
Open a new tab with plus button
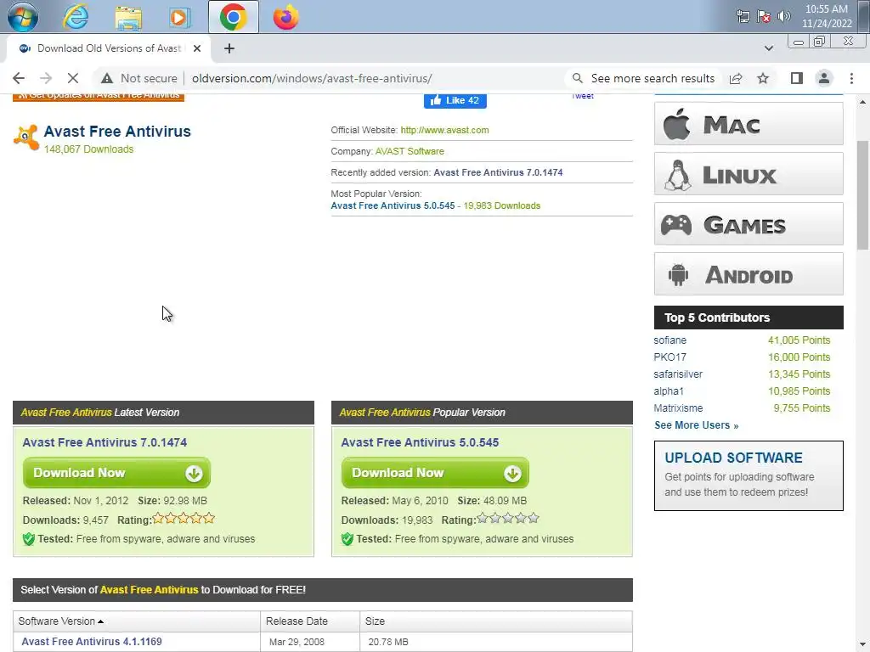pyautogui.click(x=229, y=48)
